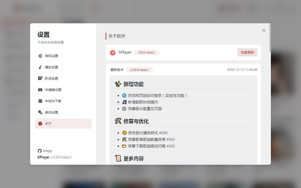Open issue #290 in the changelog
301x188 pixels.
pyautogui.click(x=163, y=133)
